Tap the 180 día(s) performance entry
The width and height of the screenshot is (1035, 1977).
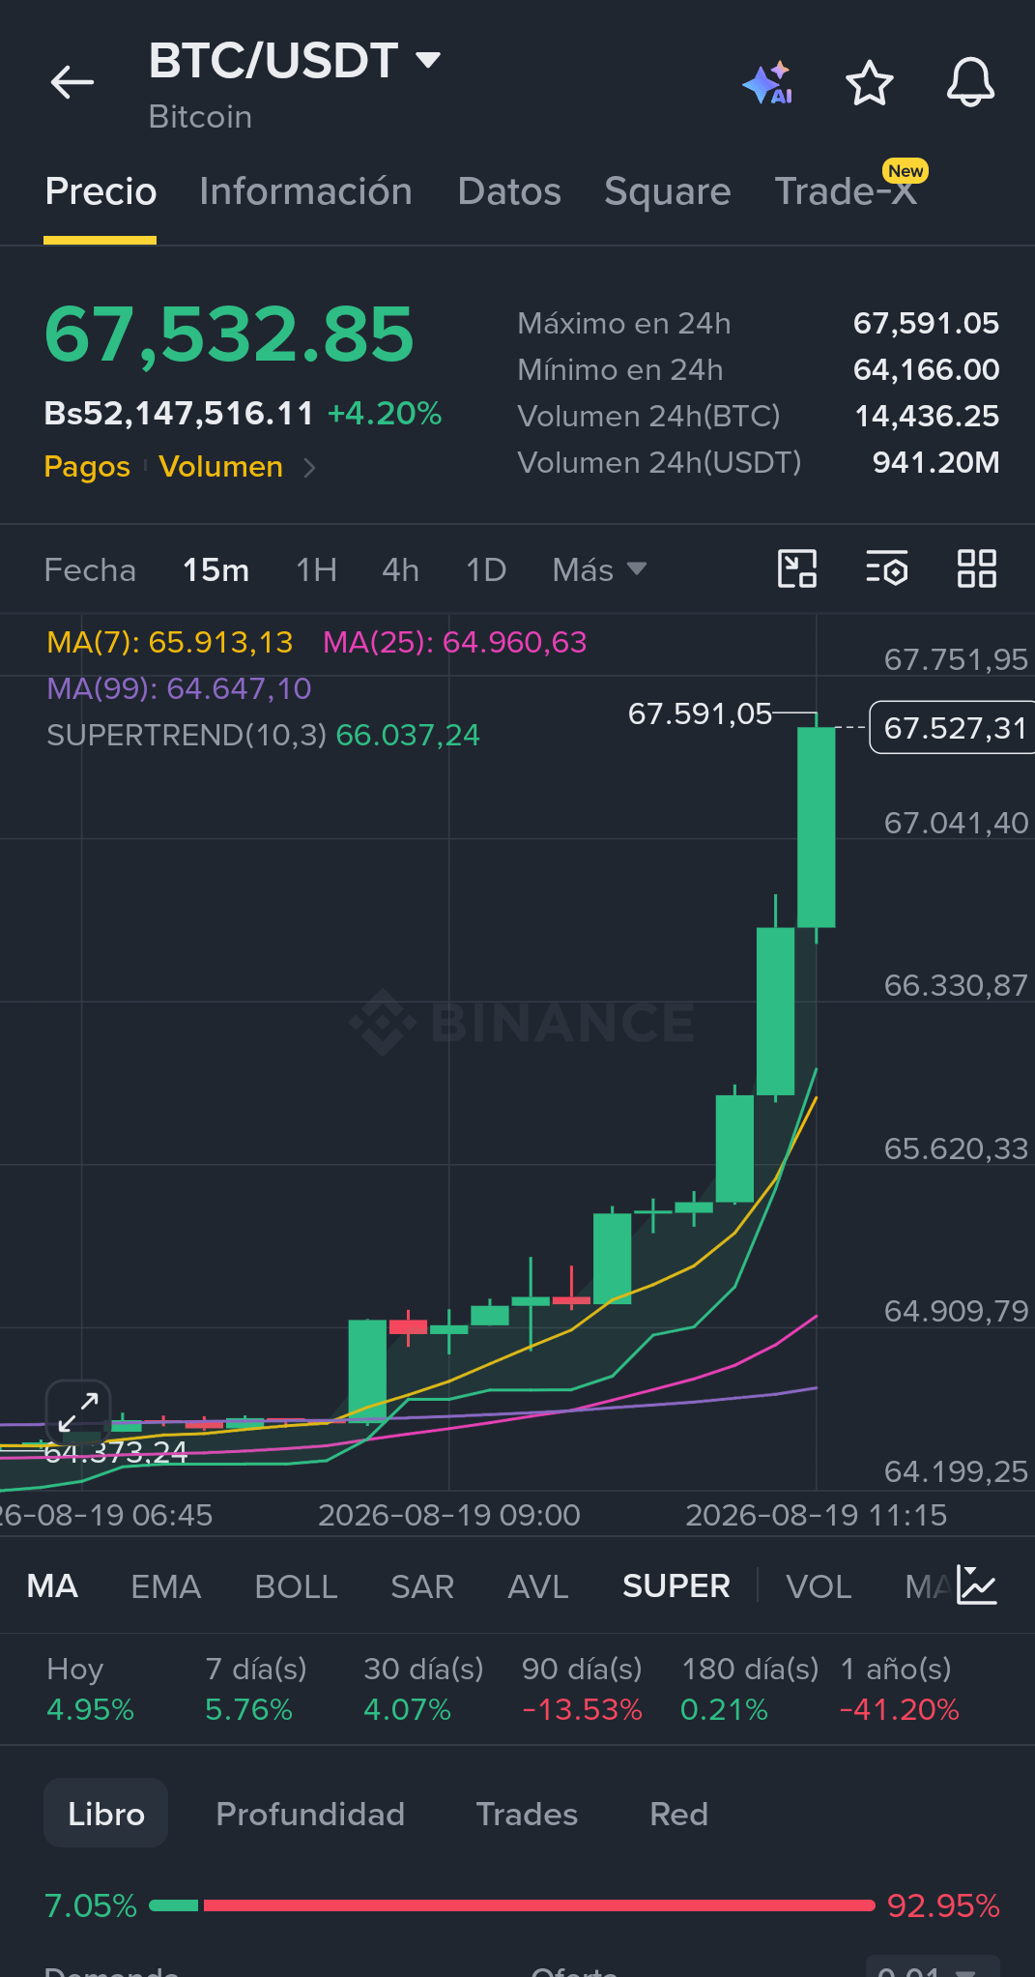(x=750, y=1689)
